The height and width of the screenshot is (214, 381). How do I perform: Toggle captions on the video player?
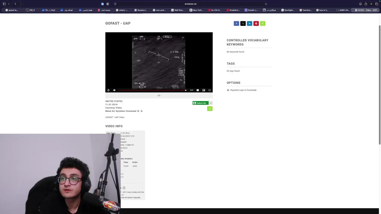(198, 90)
